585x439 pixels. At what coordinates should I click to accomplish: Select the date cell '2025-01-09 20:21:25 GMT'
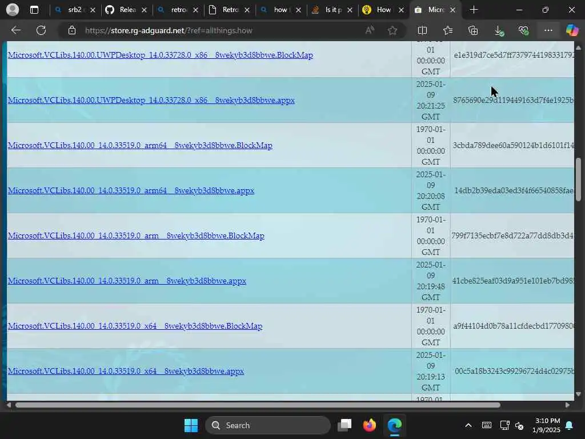(431, 101)
